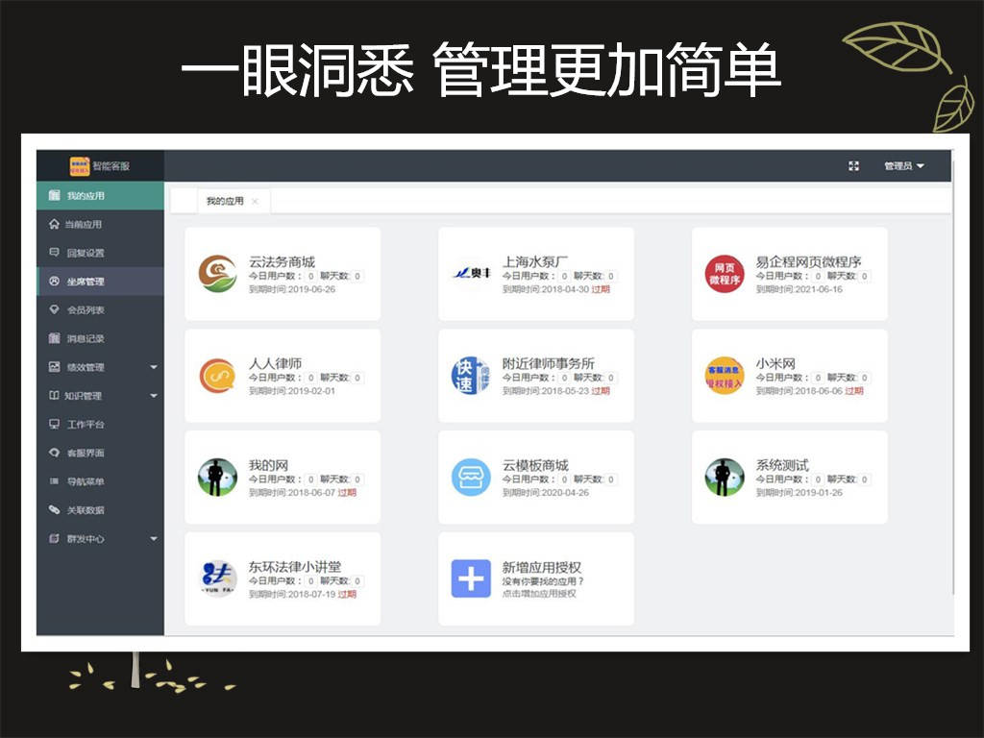984x738 pixels.
Task: Open the 管理员 dropdown menu
Action: click(903, 165)
